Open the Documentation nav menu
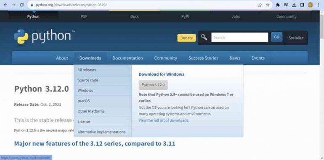 [127, 58]
